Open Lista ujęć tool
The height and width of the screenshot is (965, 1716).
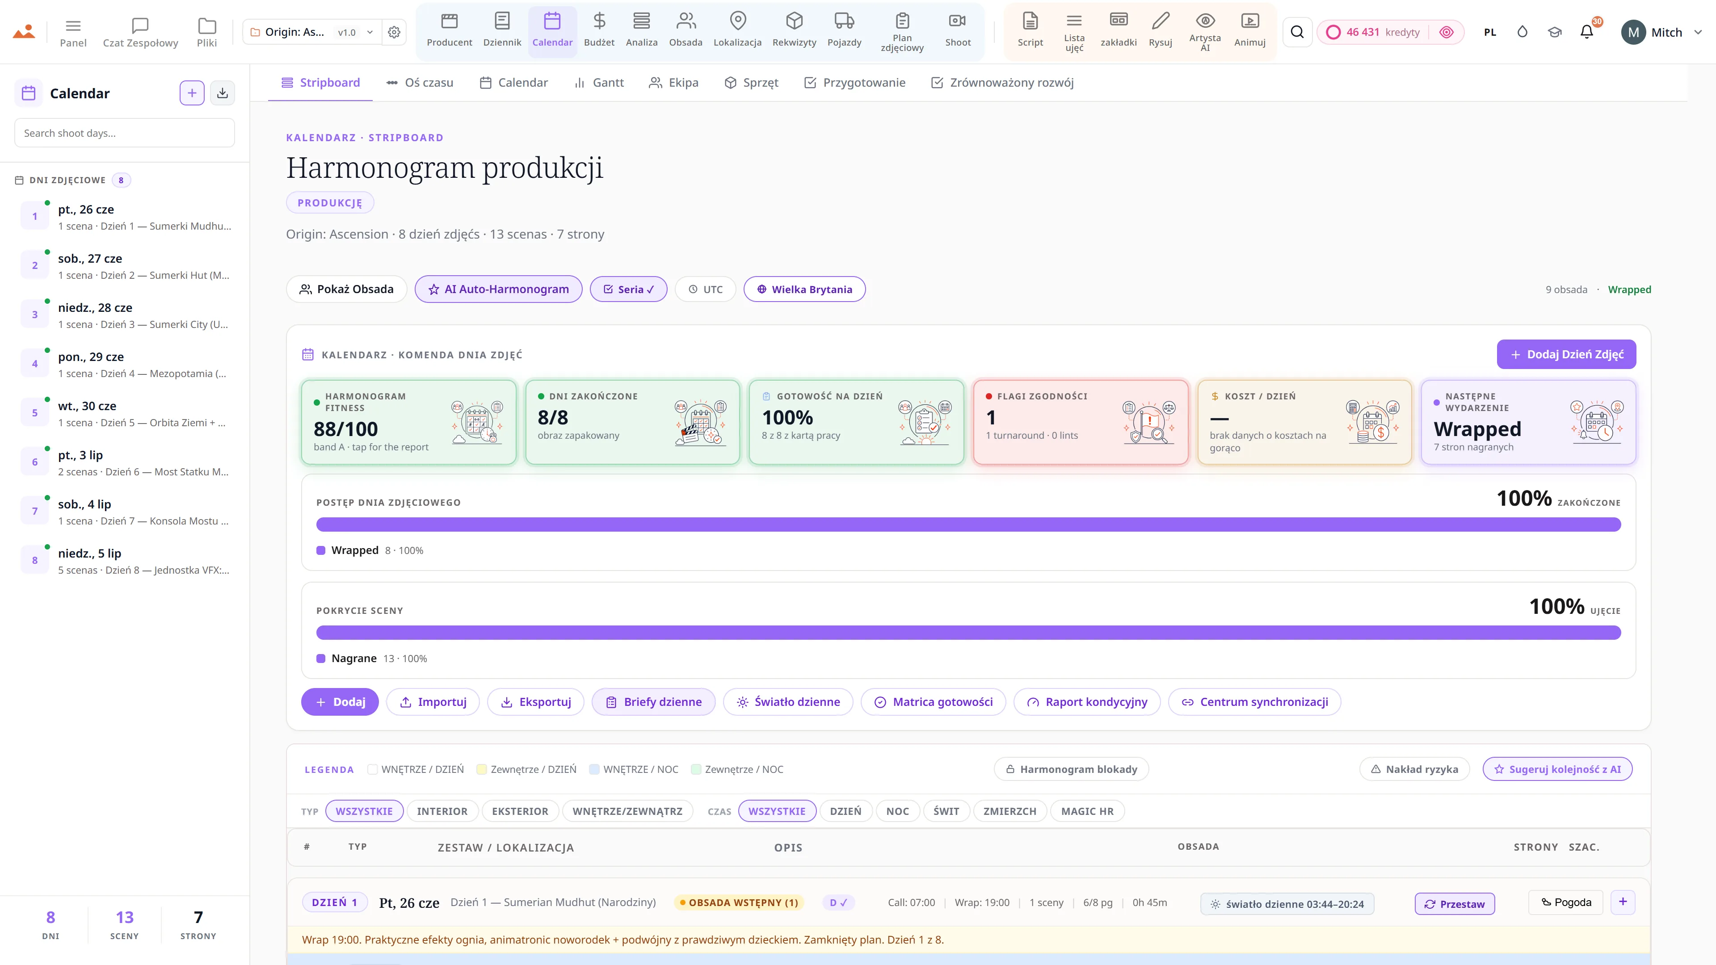(1074, 31)
